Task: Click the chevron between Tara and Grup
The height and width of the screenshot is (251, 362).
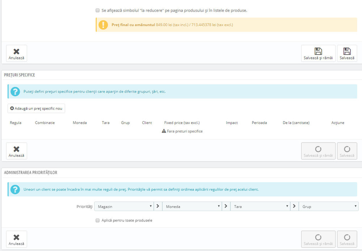Action: [x=294, y=206]
